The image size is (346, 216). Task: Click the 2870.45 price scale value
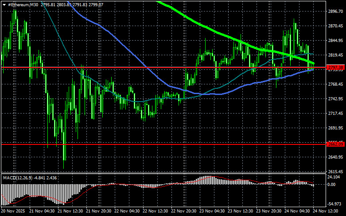coord(336,26)
